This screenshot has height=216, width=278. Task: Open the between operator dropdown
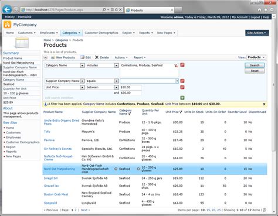point(116,87)
